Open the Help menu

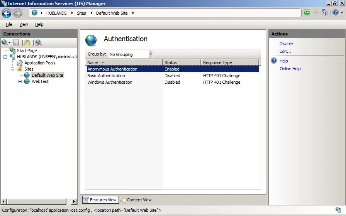pyautogui.click(x=39, y=24)
